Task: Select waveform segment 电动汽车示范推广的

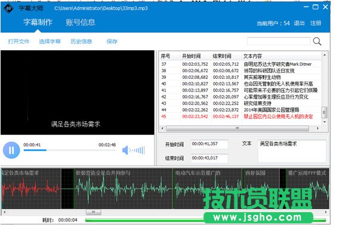Action: tap(208, 189)
